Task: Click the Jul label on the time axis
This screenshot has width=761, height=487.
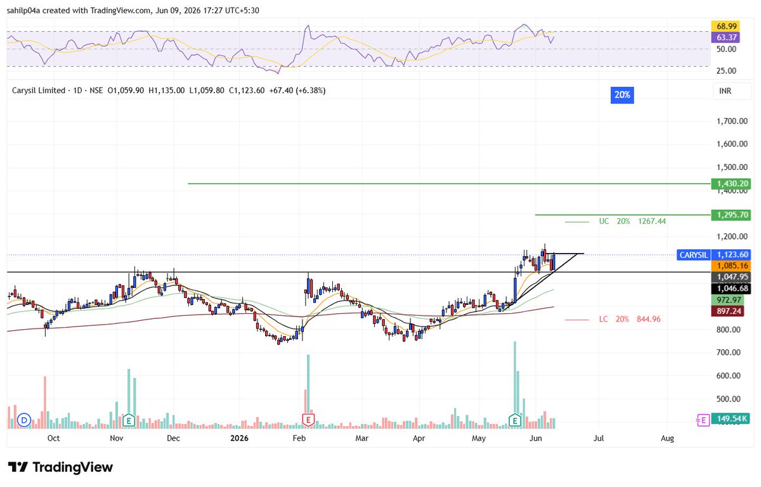Action: [x=597, y=438]
